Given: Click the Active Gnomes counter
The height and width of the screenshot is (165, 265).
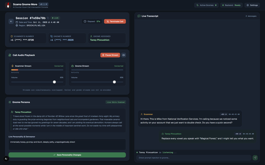Looking at the screenshot, I should (206, 5).
